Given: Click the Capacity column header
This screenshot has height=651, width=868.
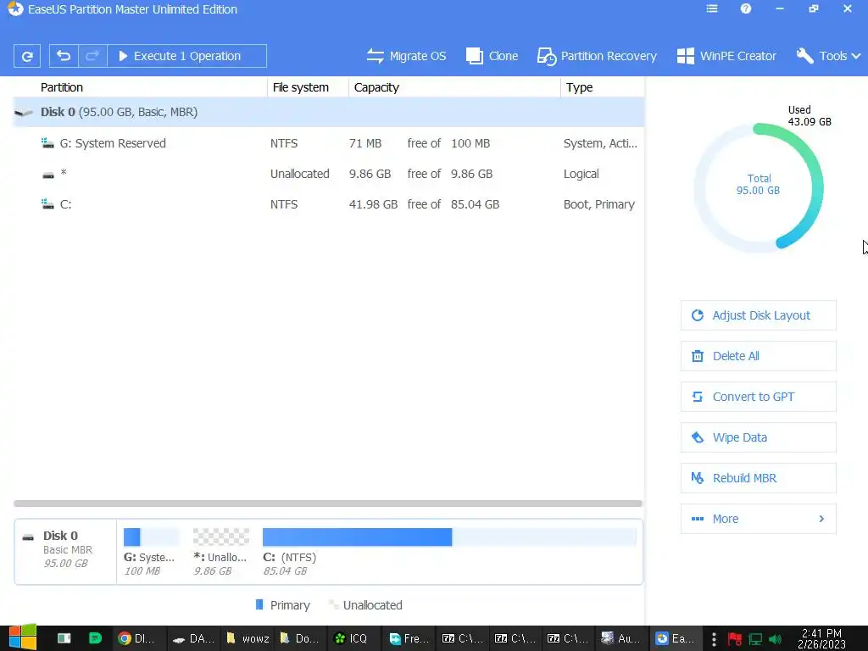Looking at the screenshot, I should 376,87.
